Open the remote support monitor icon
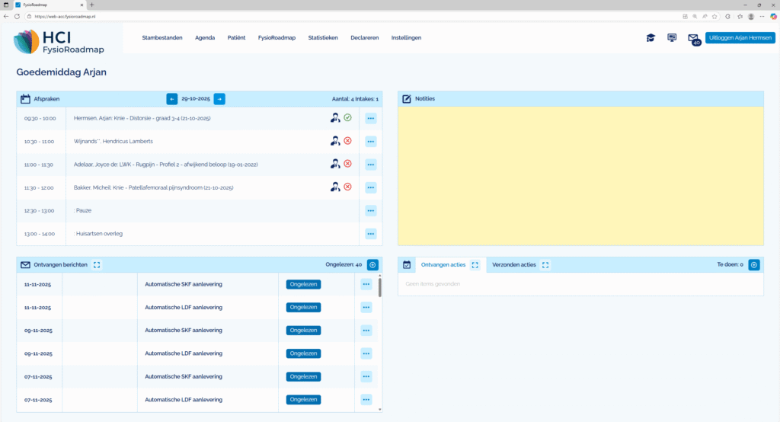This screenshot has width=780, height=422. [672, 37]
